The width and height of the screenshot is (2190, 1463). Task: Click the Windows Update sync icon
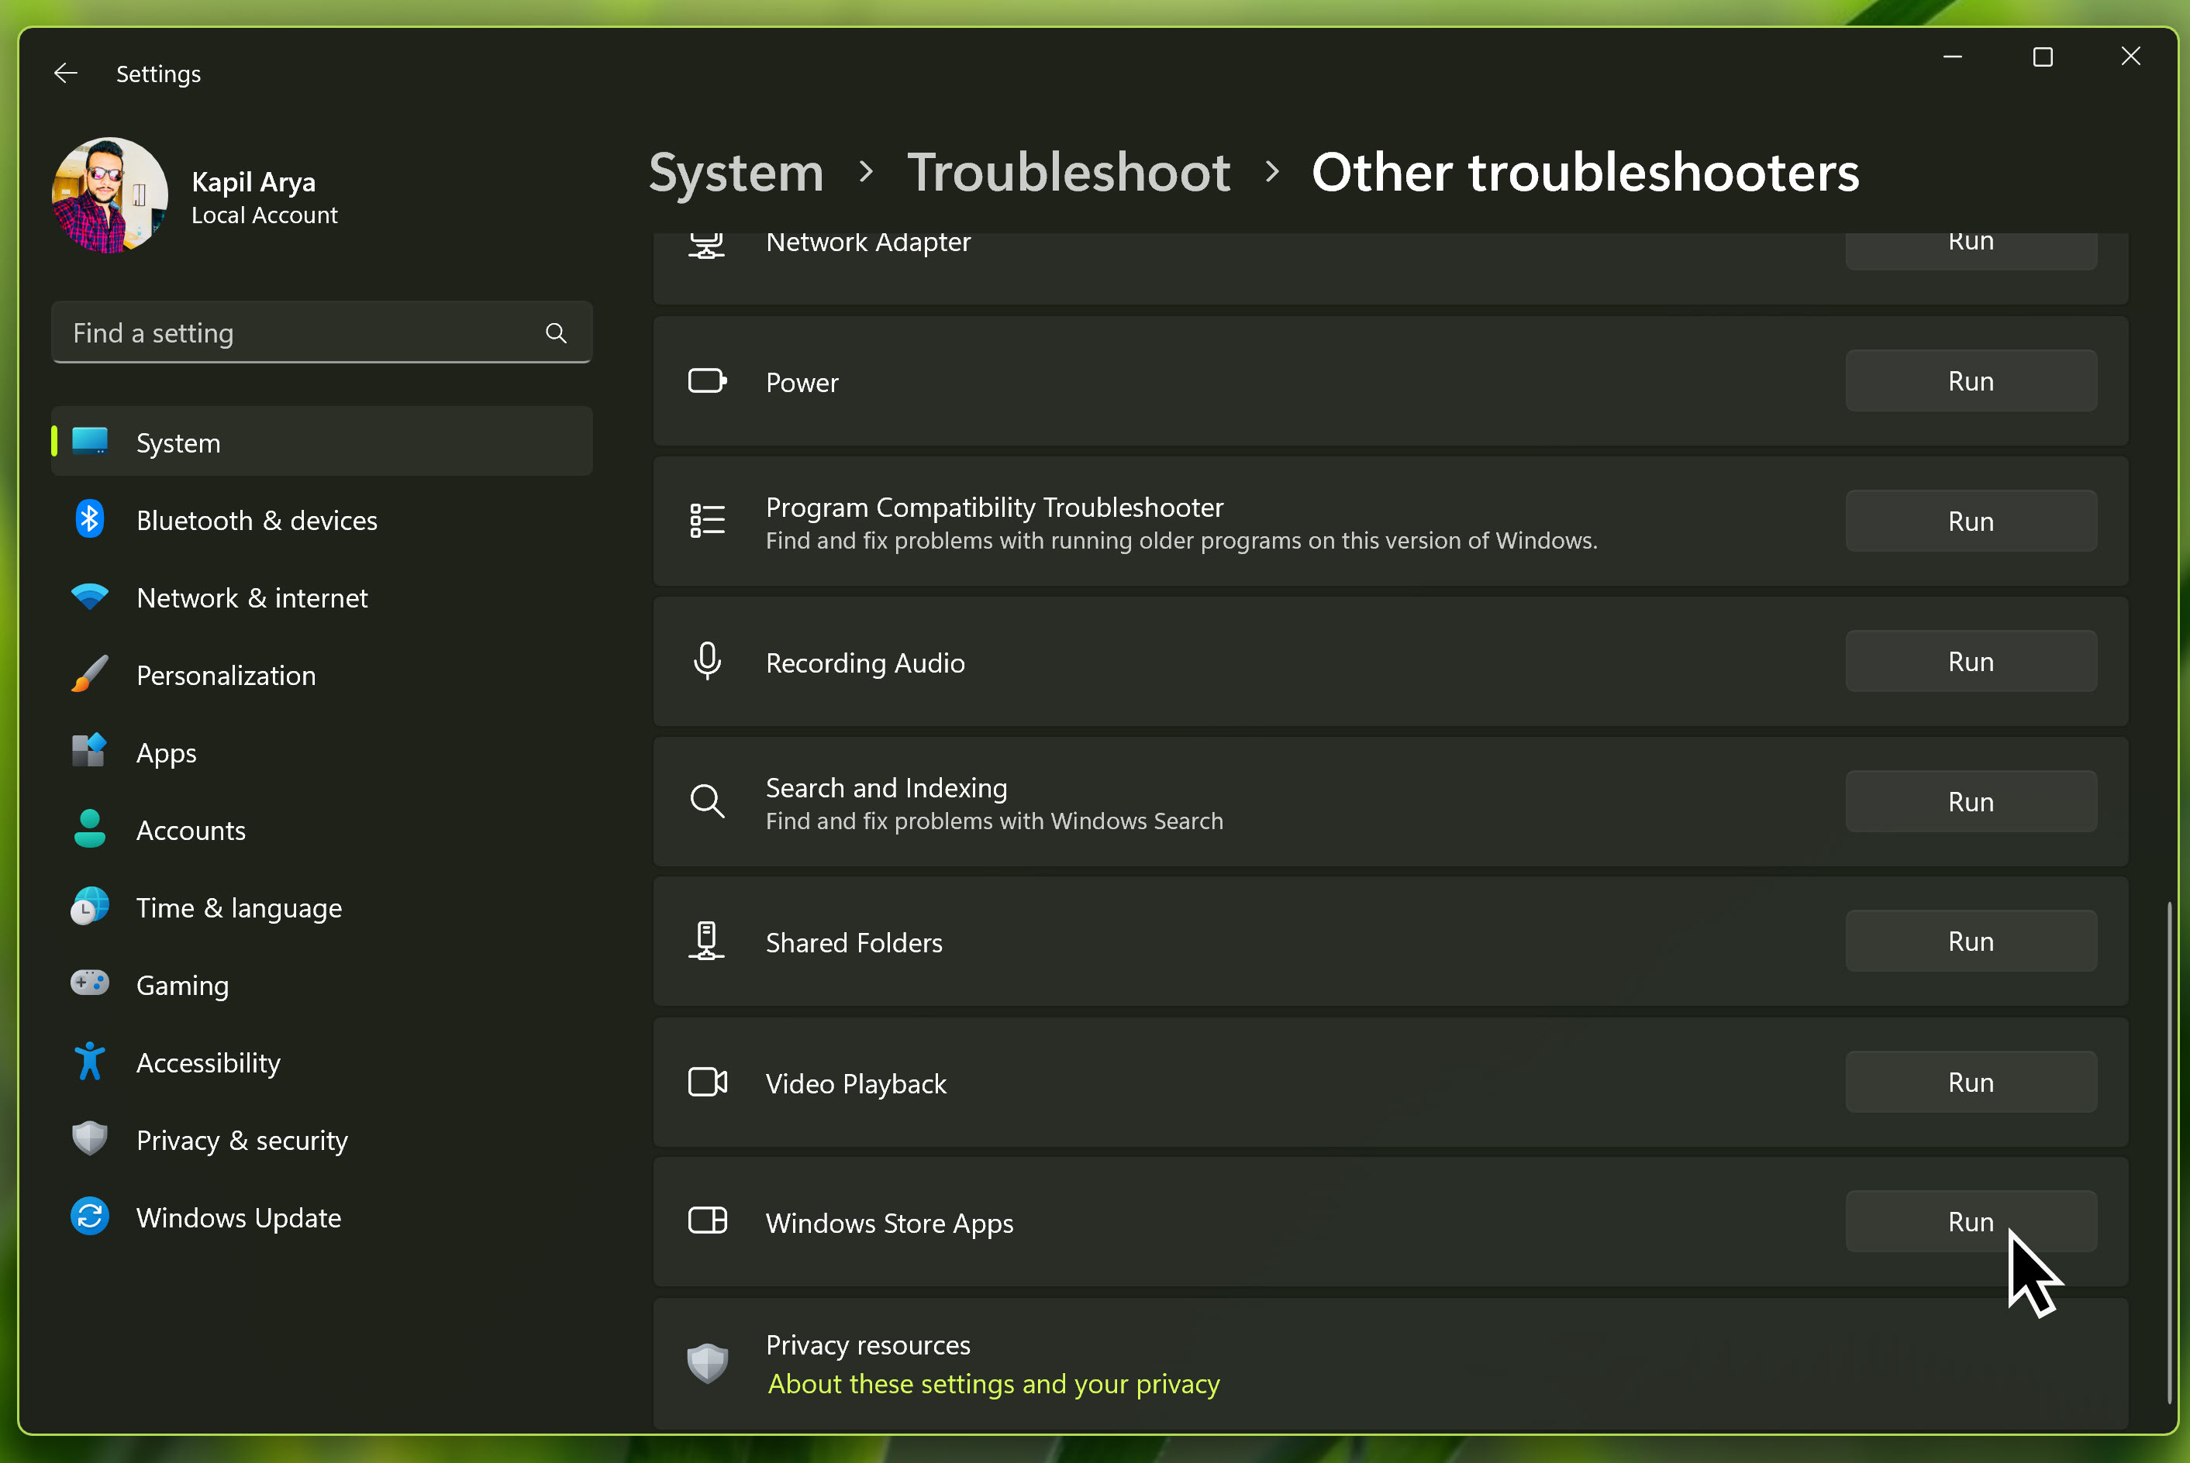90,1217
